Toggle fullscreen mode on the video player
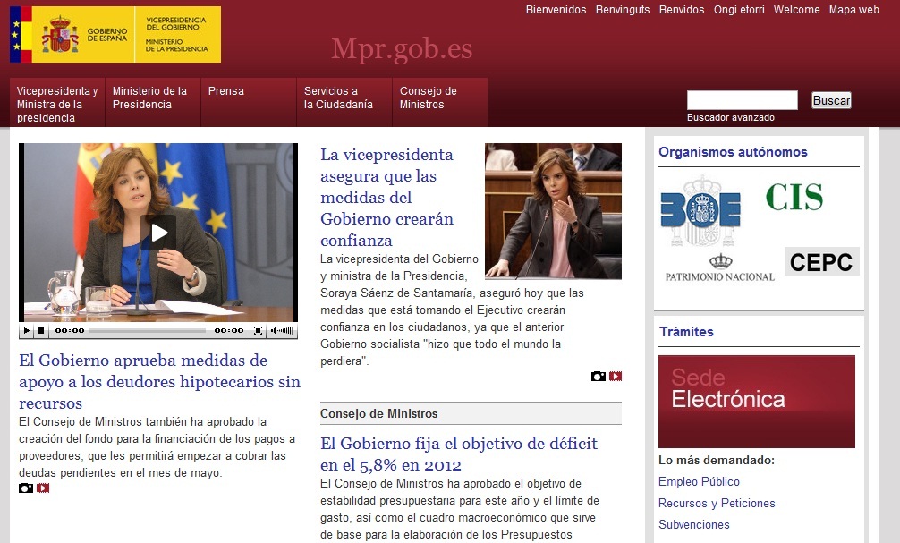The width and height of the screenshot is (900, 543). [258, 330]
